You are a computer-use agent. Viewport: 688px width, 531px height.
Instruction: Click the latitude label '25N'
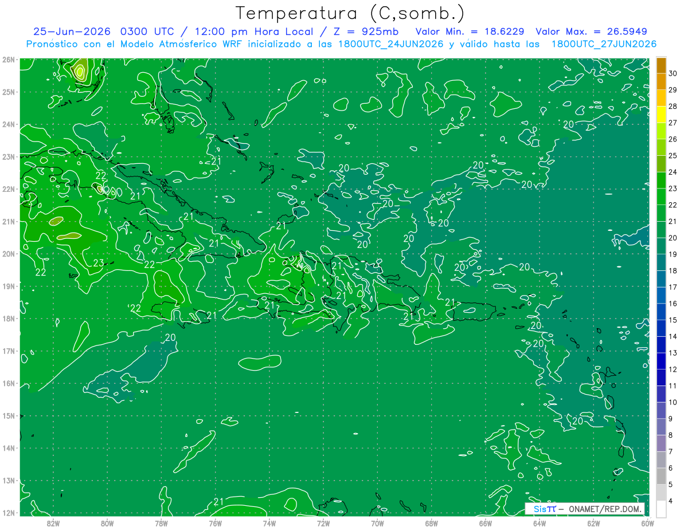coord(9,92)
